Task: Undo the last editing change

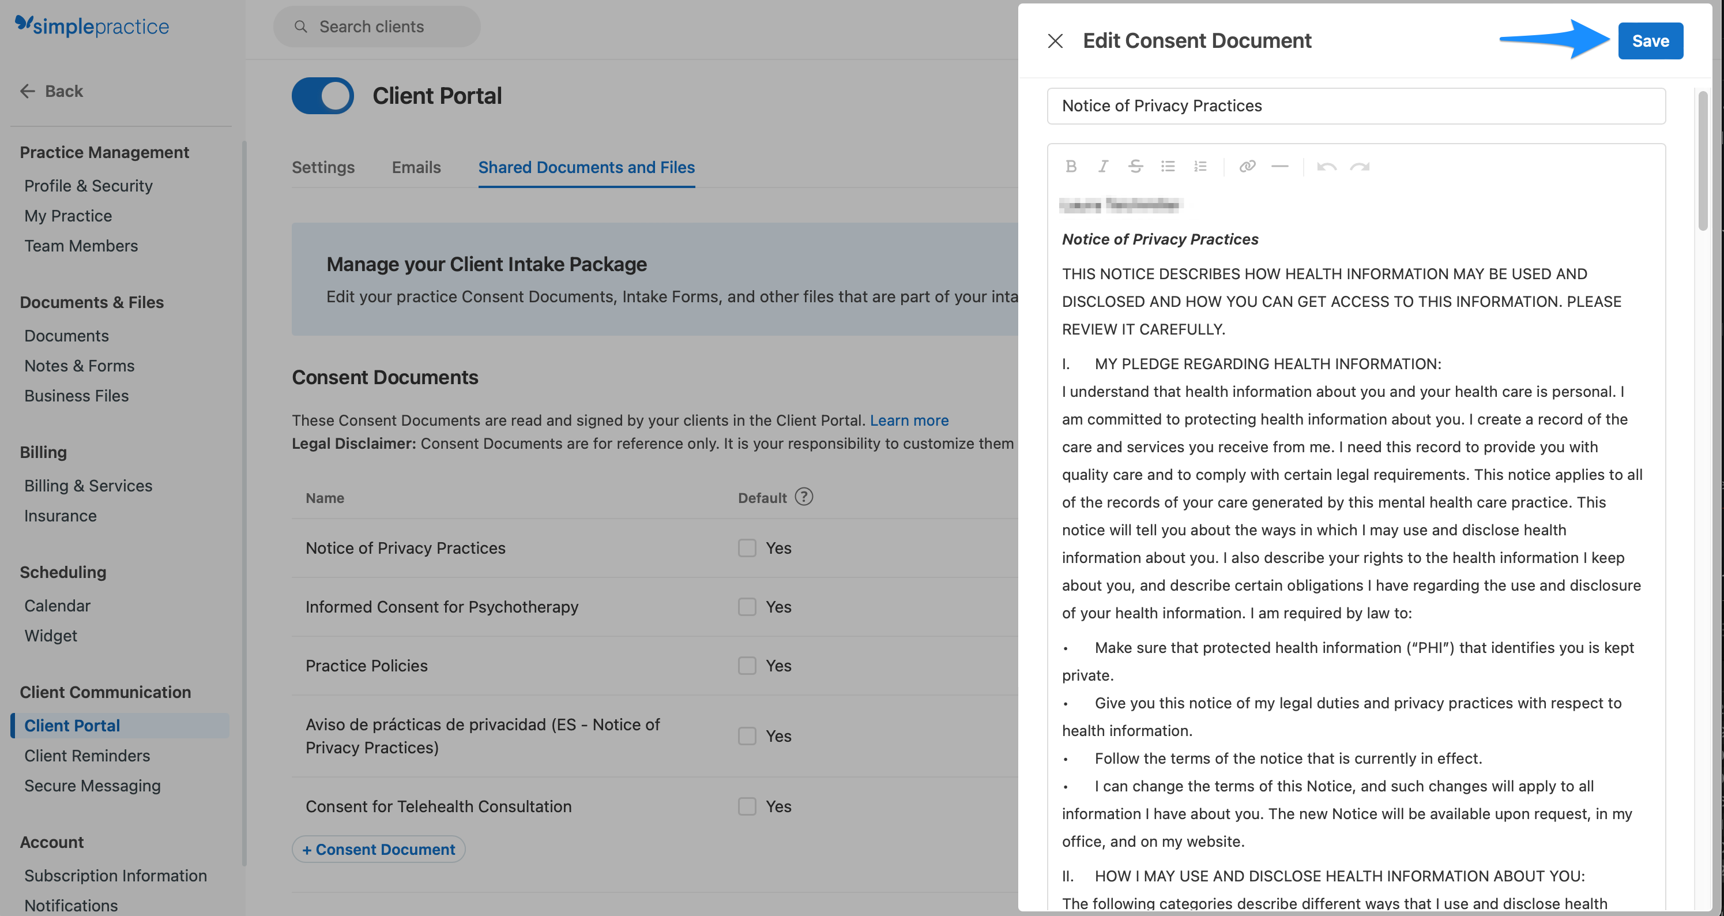Action: coord(1327,167)
